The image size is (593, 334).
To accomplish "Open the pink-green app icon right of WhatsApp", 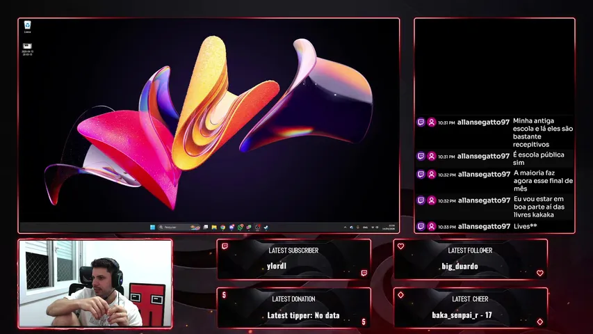I will 249,228.
